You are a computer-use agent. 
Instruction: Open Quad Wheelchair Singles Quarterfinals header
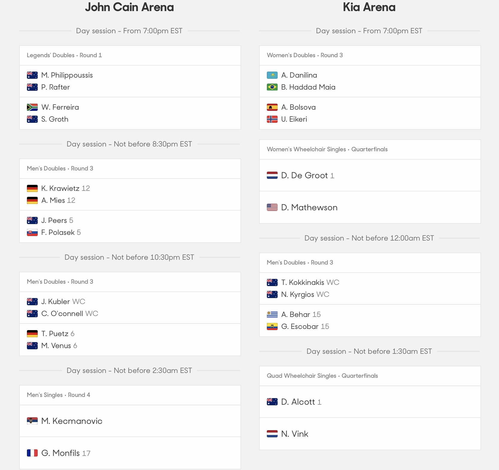370,376
